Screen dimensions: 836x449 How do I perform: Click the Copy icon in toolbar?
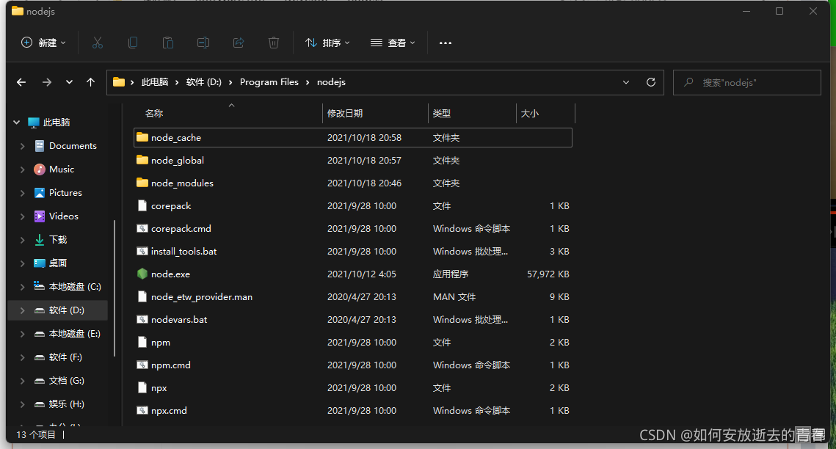tap(133, 43)
